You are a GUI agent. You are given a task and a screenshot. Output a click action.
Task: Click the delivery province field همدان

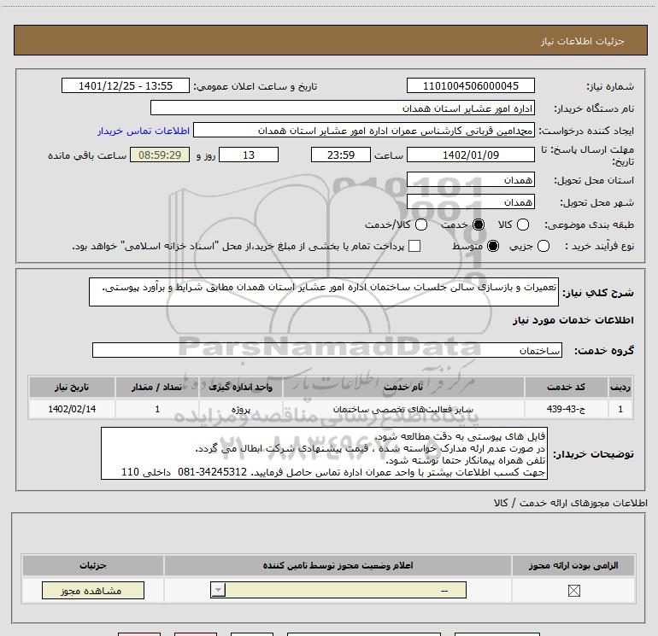[470, 180]
